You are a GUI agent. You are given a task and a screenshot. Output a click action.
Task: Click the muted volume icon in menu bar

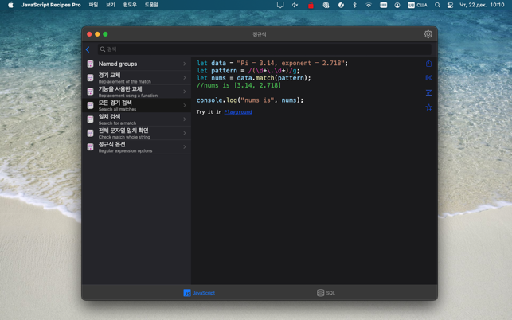295,5
